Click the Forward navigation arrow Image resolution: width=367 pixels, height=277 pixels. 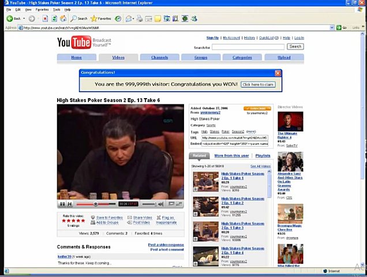pyautogui.click(x=32, y=18)
